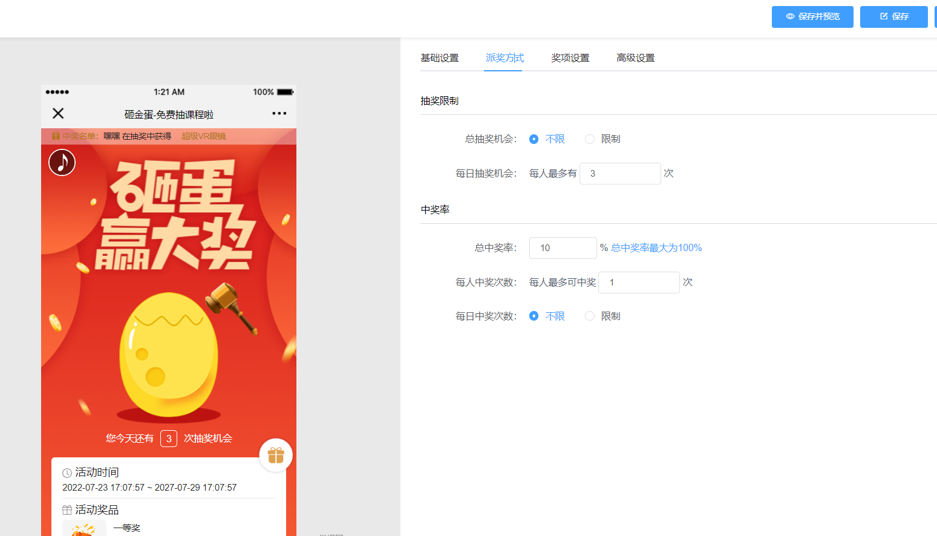
Task: Click the 活动时间 date range text
Action: [x=149, y=488]
